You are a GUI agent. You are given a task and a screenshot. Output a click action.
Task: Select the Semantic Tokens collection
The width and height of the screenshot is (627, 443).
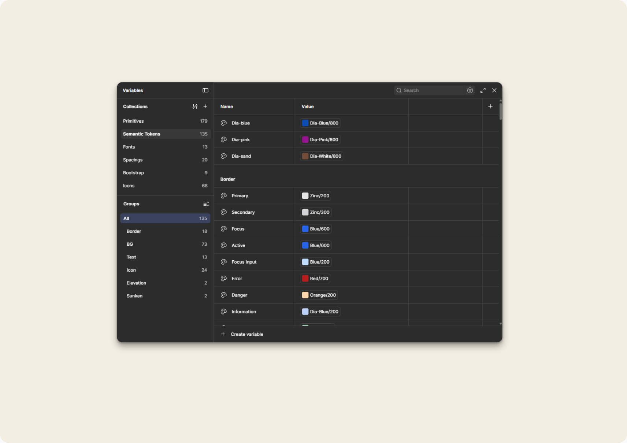click(x=166, y=134)
